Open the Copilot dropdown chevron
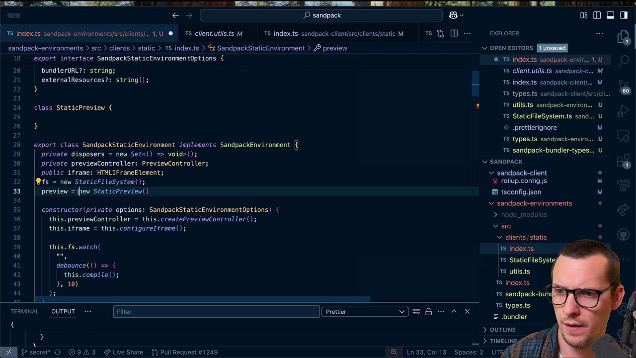 coord(462,15)
